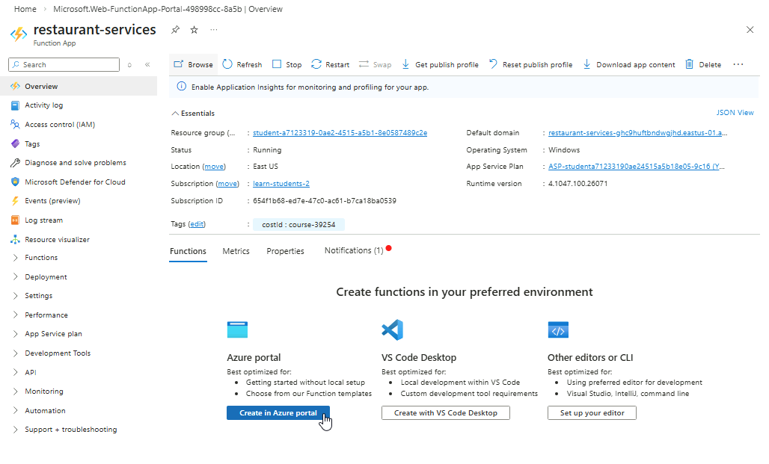Image resolution: width=769 pixels, height=464 pixels.
Task: Click the Refresh toolbar icon
Action: [x=227, y=64]
